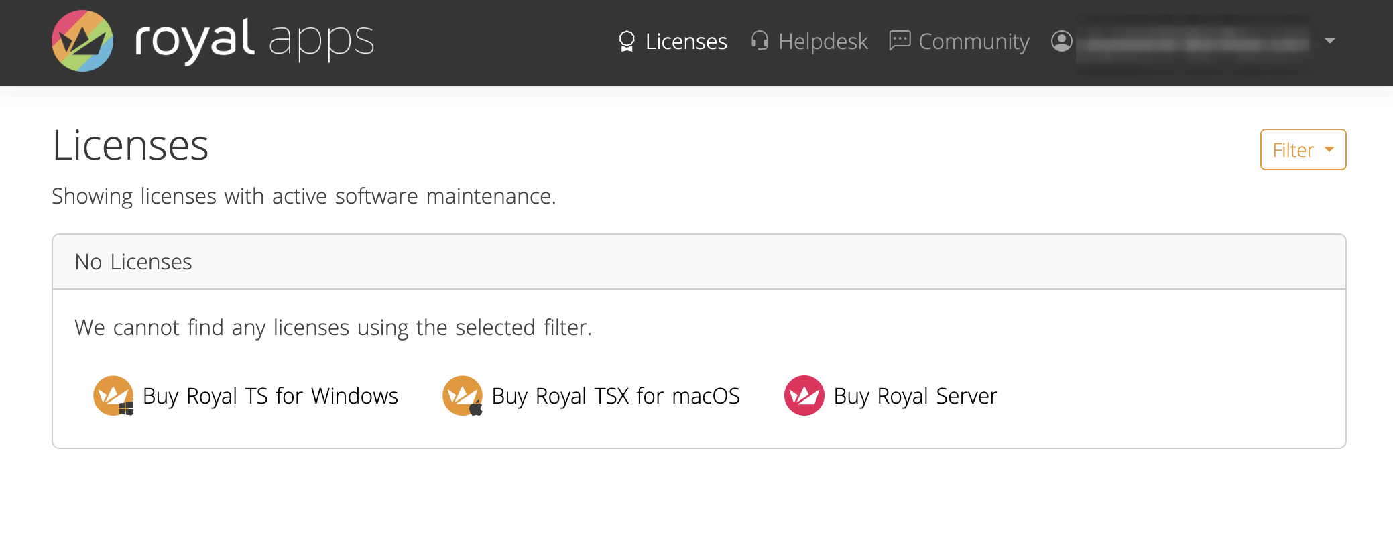The height and width of the screenshot is (555, 1393).
Task: Expand the account dropdown caret
Action: tap(1330, 41)
